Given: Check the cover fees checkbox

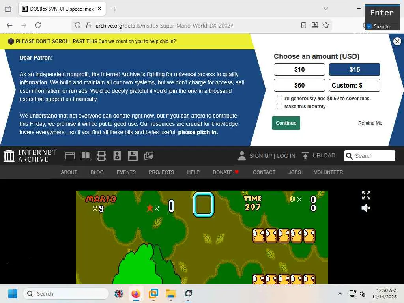Looking at the screenshot, I should point(279,98).
